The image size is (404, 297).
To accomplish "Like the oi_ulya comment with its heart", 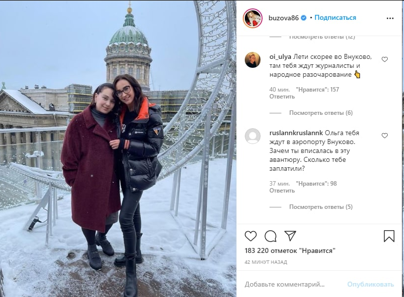I will click(x=385, y=59).
